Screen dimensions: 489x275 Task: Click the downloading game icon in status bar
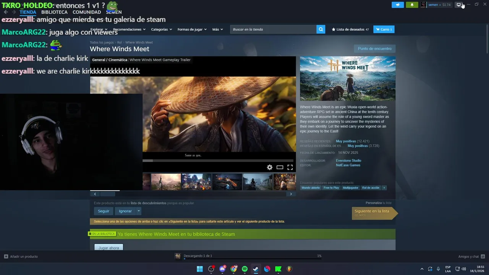[x=178, y=256]
